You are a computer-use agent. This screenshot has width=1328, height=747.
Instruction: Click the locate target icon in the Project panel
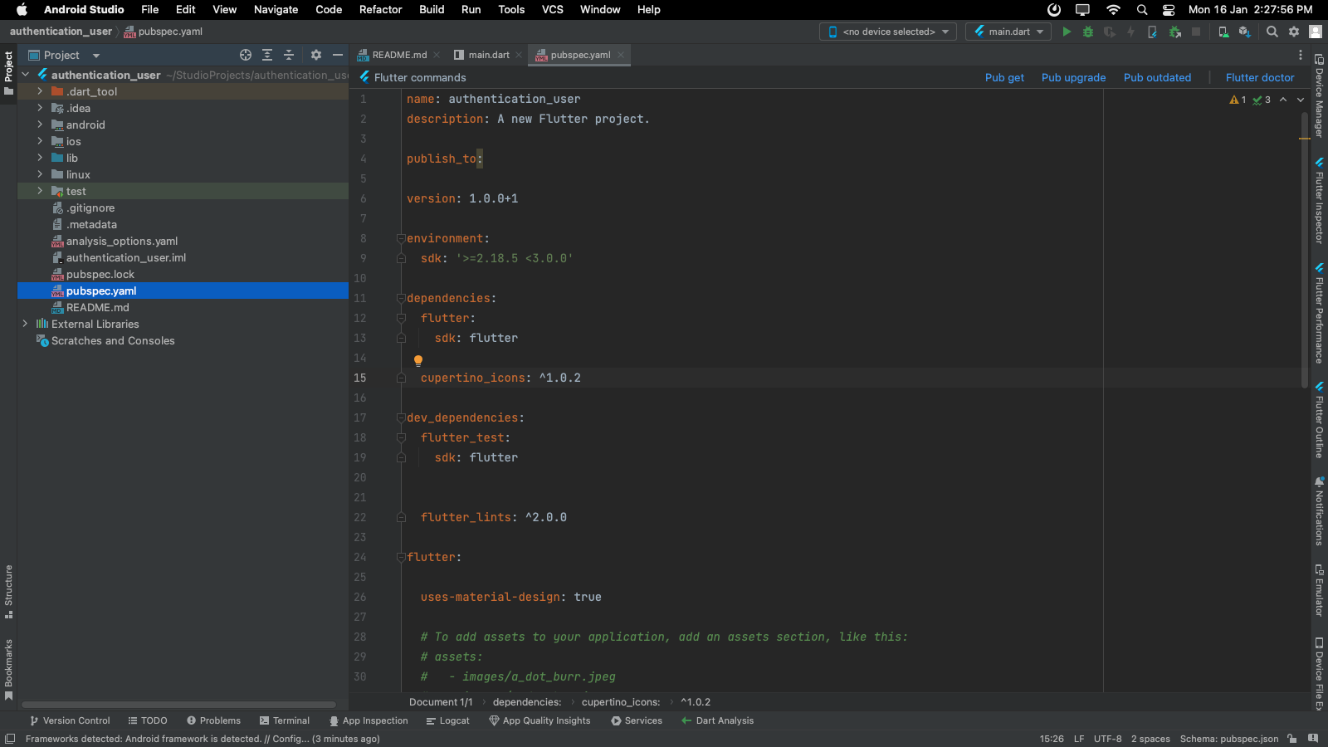(x=246, y=55)
